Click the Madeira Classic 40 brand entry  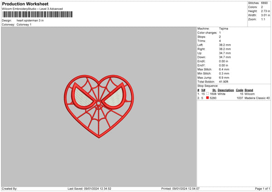(257, 98)
